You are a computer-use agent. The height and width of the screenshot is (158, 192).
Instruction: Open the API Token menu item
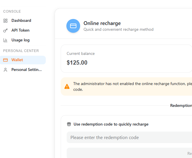pyautogui.click(x=23, y=30)
